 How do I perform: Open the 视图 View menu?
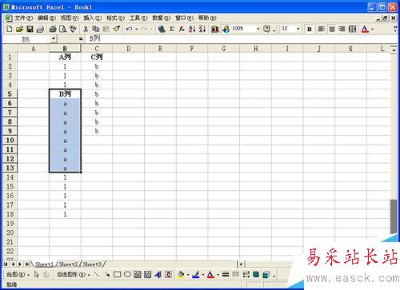click(70, 18)
